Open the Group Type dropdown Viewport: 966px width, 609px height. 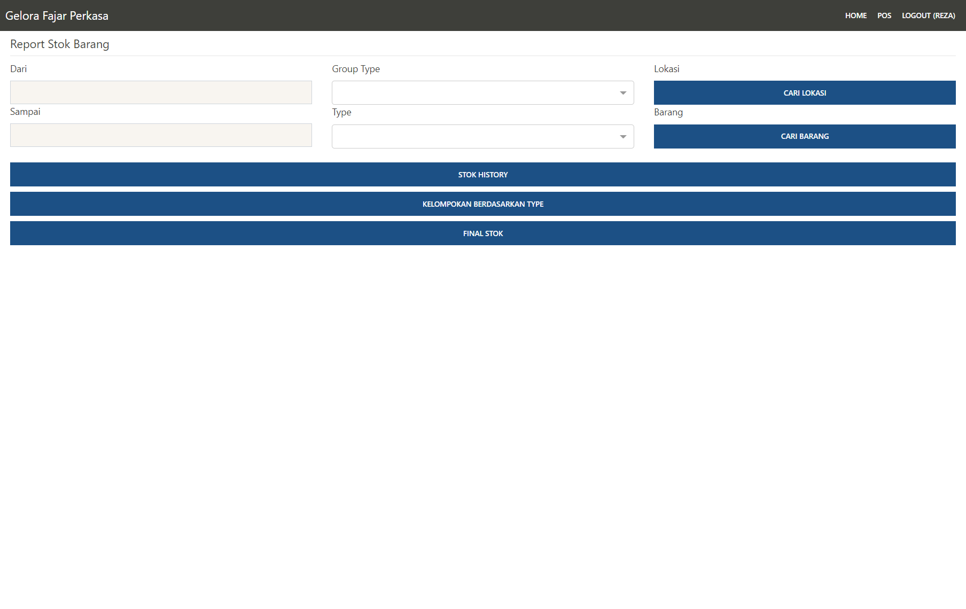482,92
